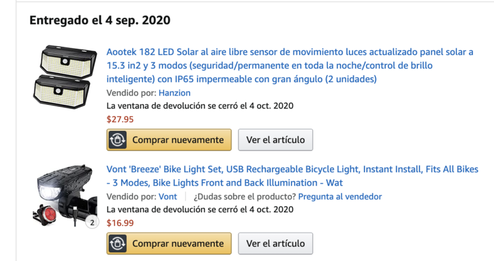Image resolution: width=494 pixels, height=261 pixels.
Task: Click the ¿Dudas sobre el producto? text
Action: pos(245,196)
